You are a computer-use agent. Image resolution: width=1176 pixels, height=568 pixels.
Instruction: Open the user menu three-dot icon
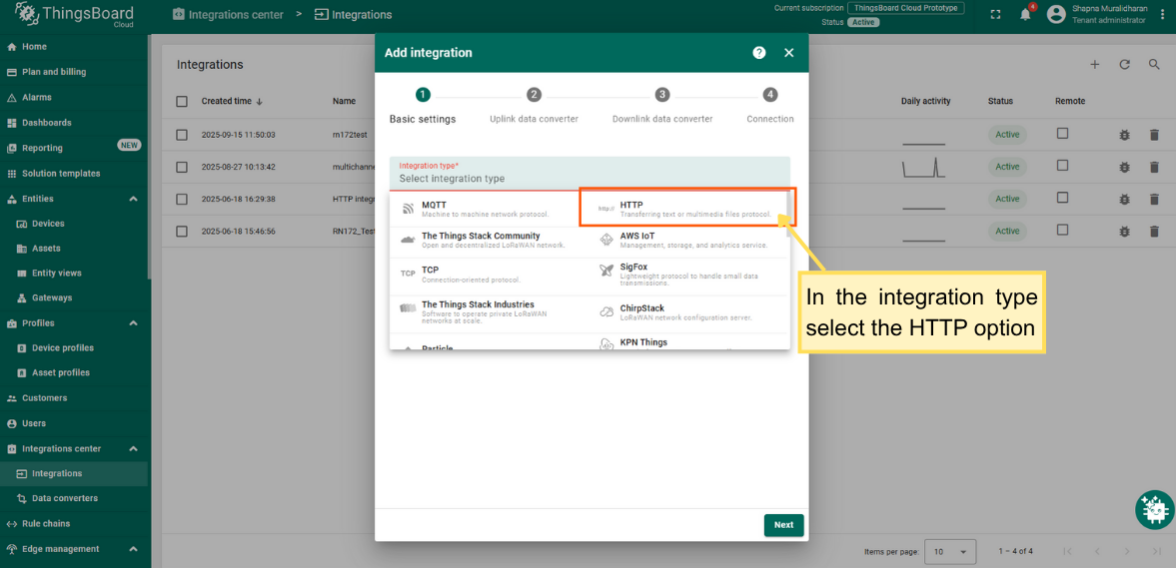coord(1163,14)
